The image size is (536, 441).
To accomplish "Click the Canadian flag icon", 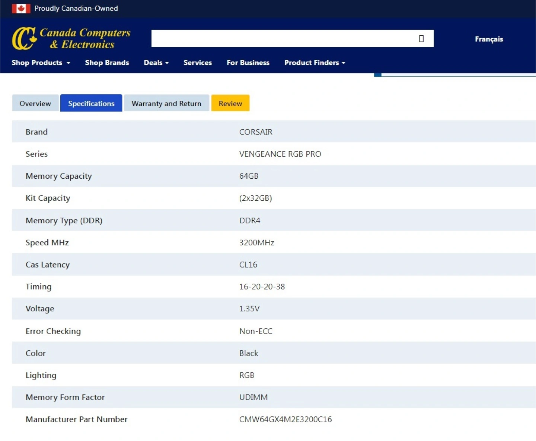I will point(21,9).
